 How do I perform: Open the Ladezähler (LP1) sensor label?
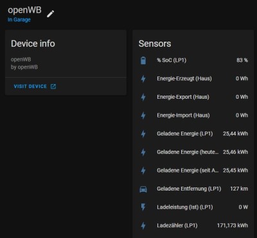pos(177,225)
